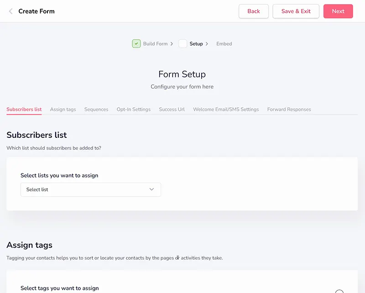Switch to the Assign tags tab
This screenshot has width=365, height=293.
pos(63,110)
